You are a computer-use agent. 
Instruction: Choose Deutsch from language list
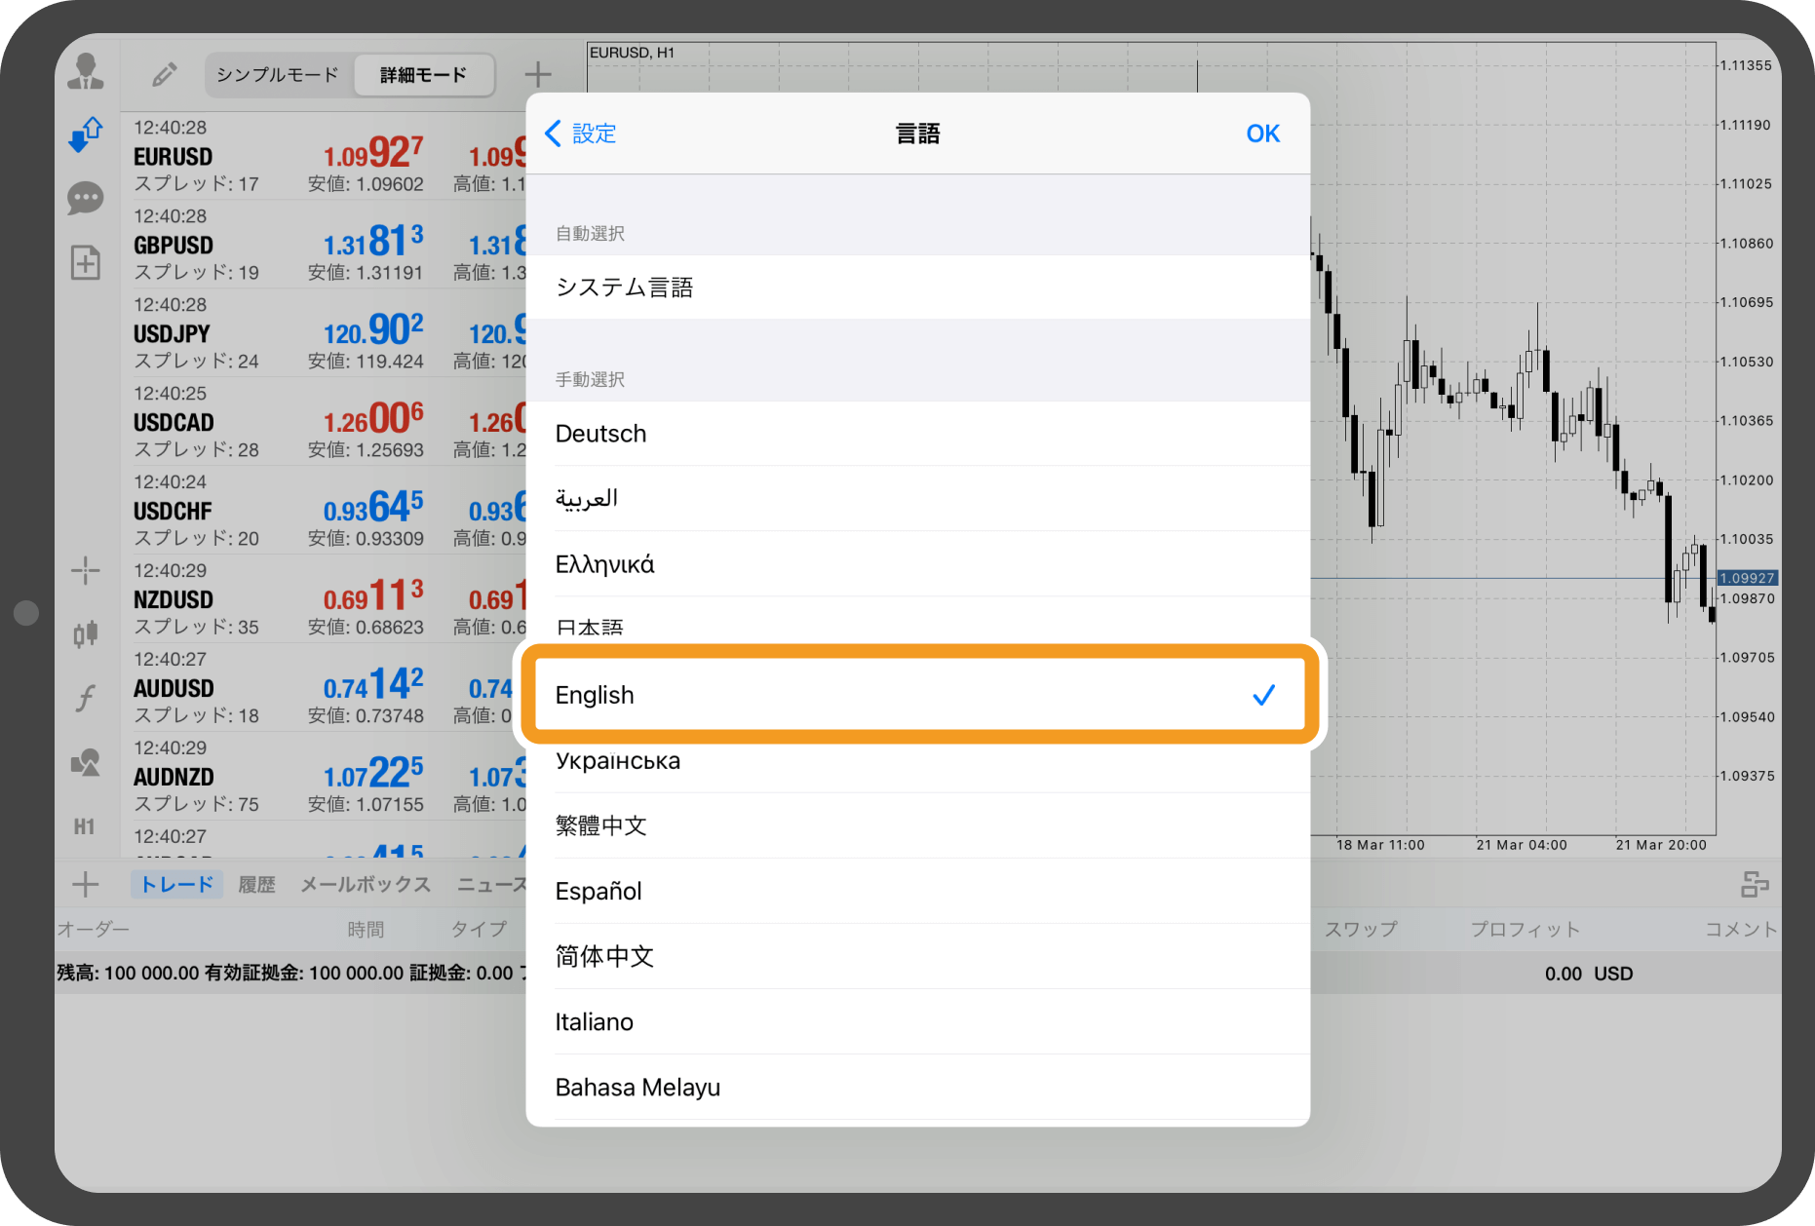918,434
